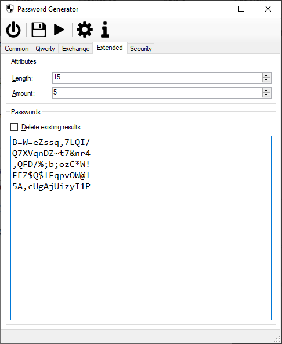Decrease Amount with the down arrow
282x344 pixels.
266,95
